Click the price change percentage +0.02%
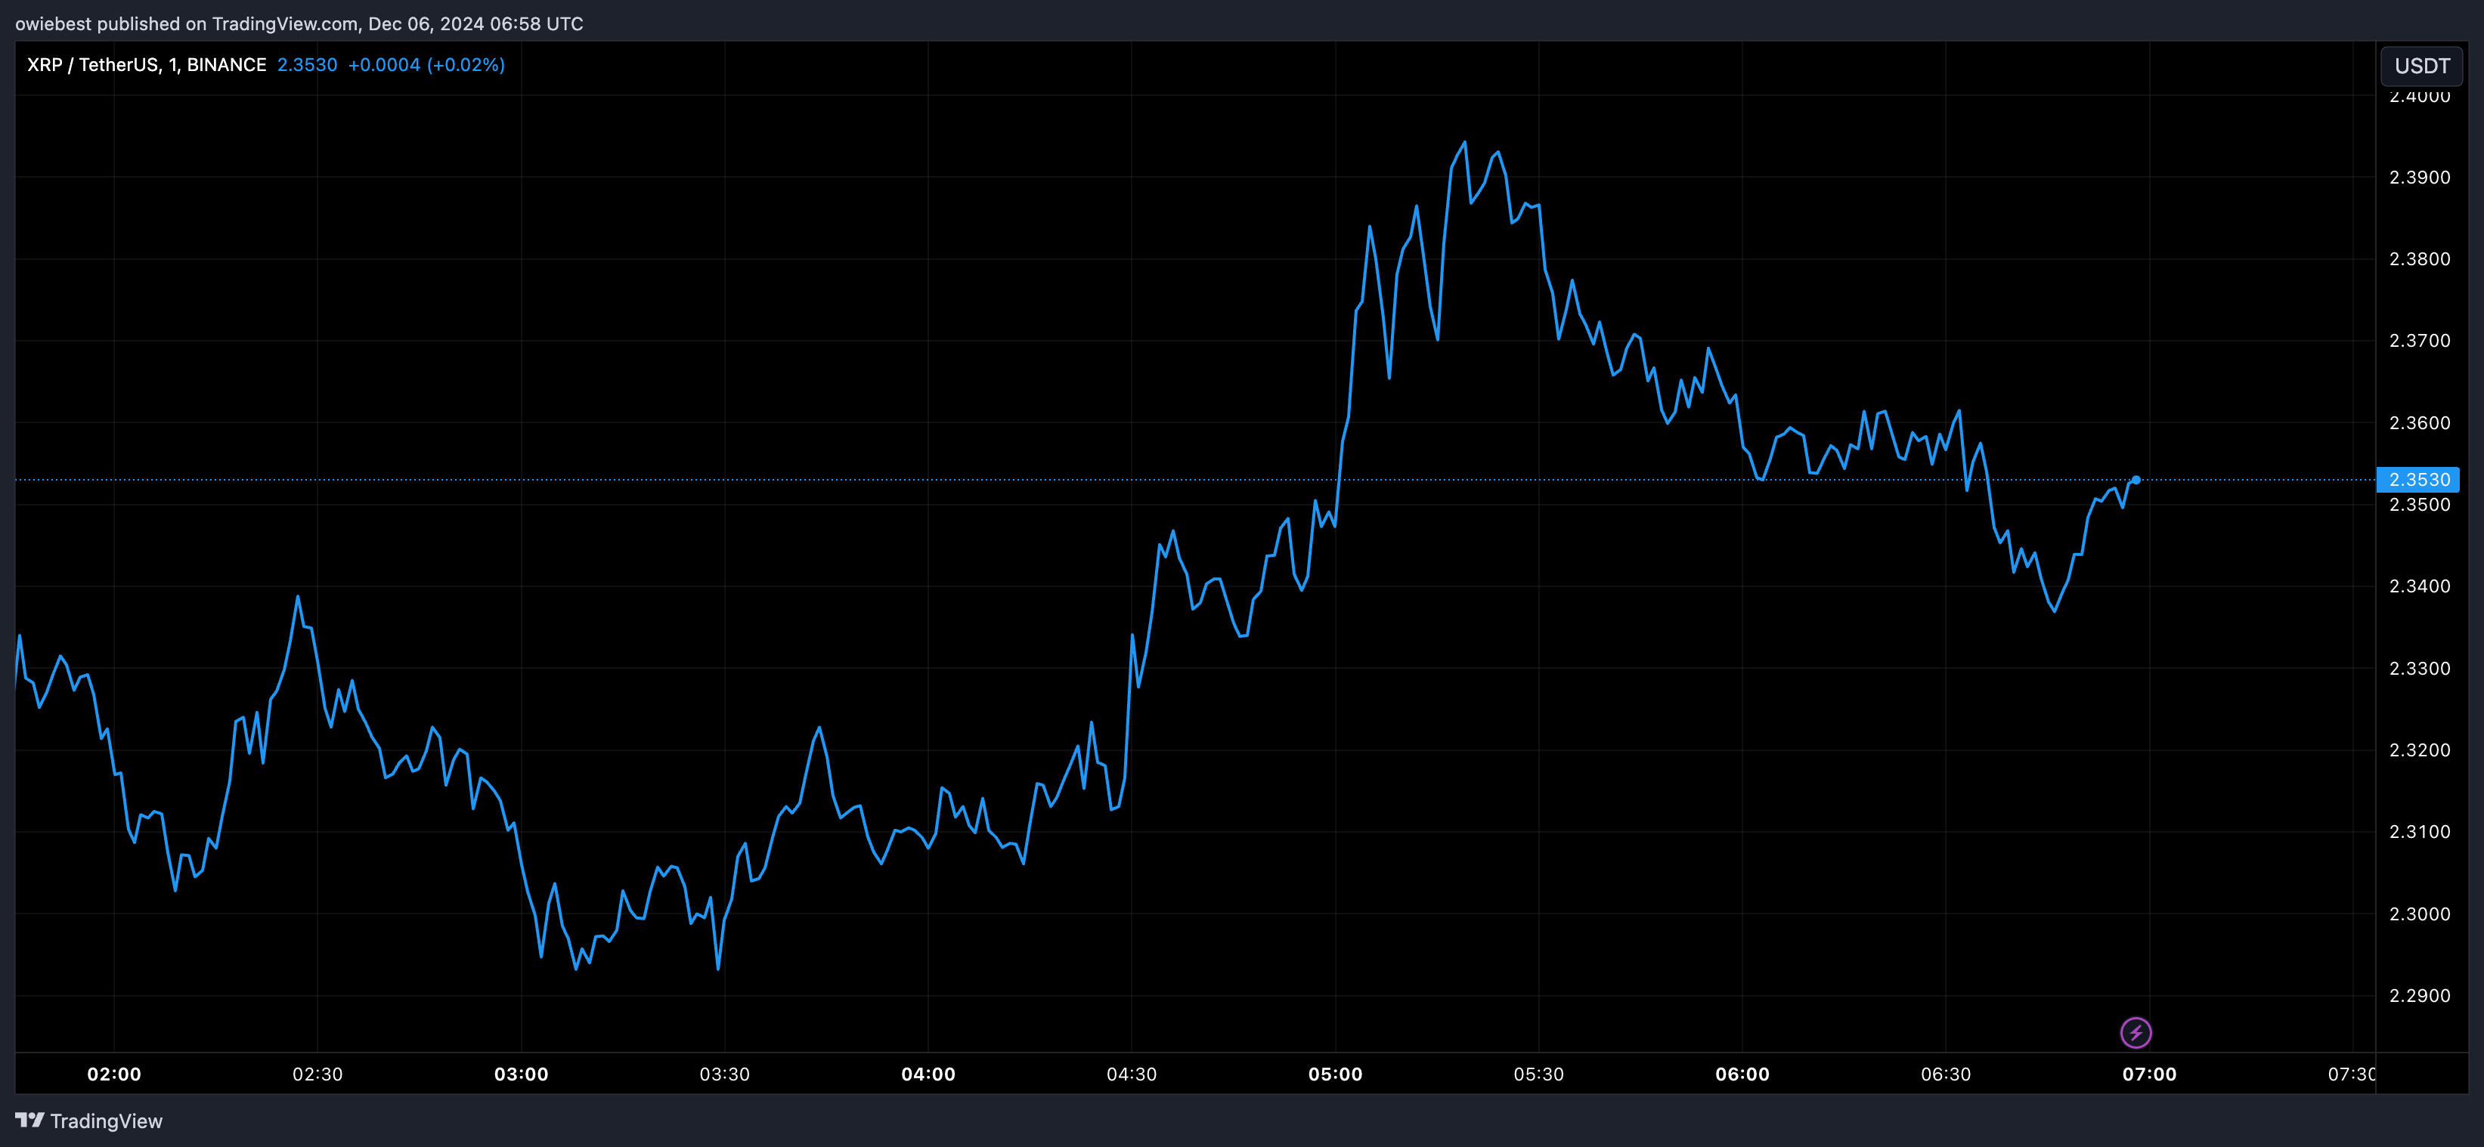2484x1147 pixels. 466,64
